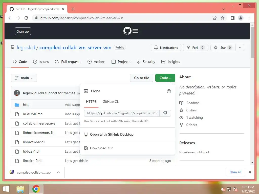Viewport: 259px width, 194px height.
Task: Select the Code repository tab
Action: [20, 62]
